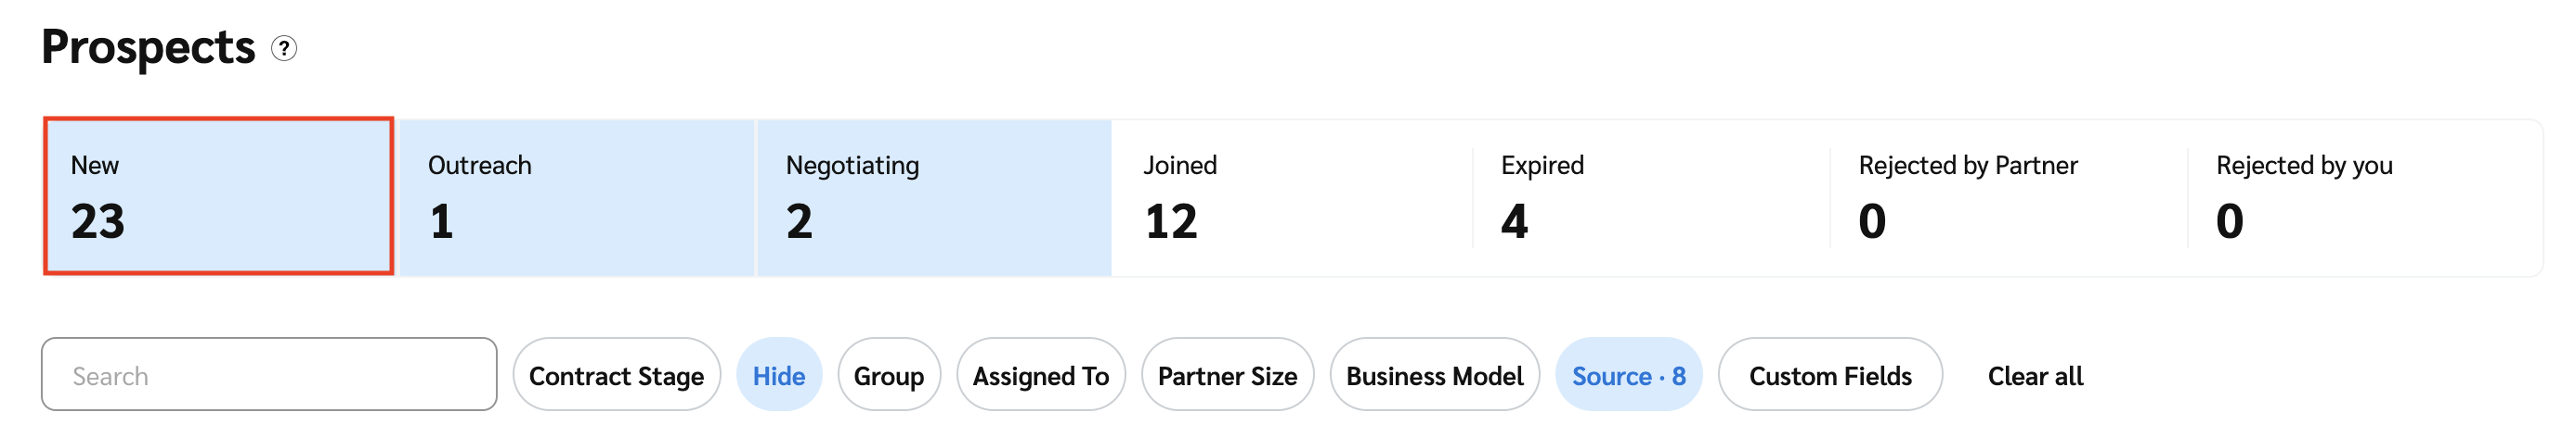Click the number 12 under Joined
2576x437 pixels.
click(x=1171, y=220)
